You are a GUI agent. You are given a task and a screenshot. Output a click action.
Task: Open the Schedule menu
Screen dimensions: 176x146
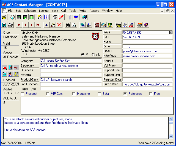[x=30, y=11]
